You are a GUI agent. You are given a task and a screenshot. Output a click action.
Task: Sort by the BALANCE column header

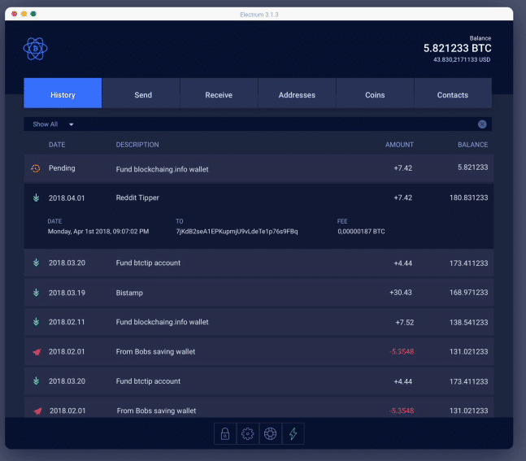[472, 145]
